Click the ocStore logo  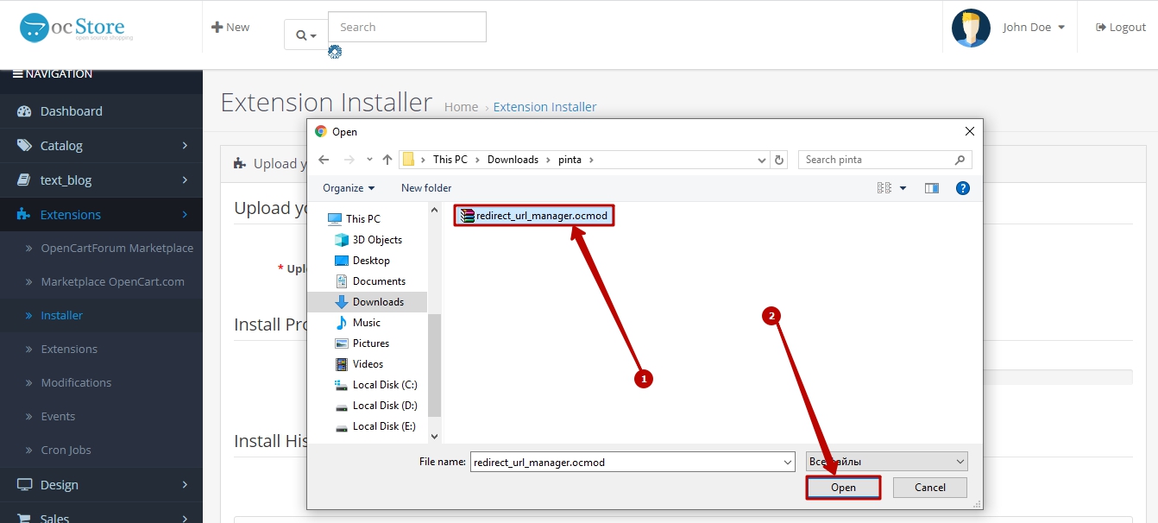tap(76, 28)
